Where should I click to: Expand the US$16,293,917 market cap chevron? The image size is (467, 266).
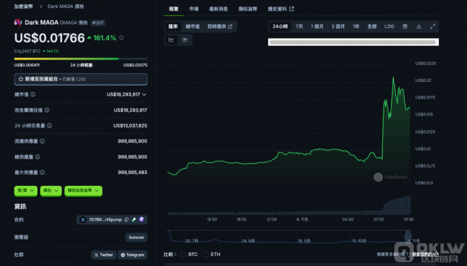145,94
